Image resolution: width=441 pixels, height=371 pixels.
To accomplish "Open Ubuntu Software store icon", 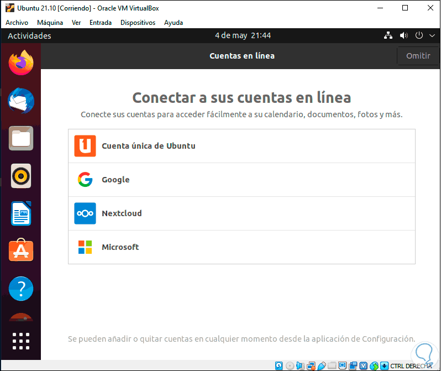I will point(21,250).
